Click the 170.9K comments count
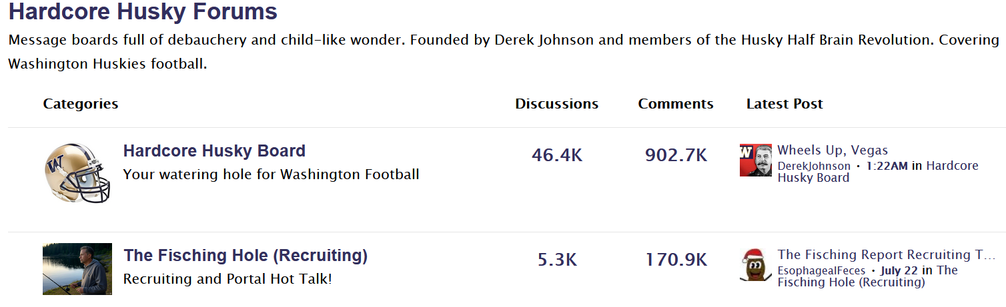The height and width of the screenshot is (307, 1006). click(676, 260)
